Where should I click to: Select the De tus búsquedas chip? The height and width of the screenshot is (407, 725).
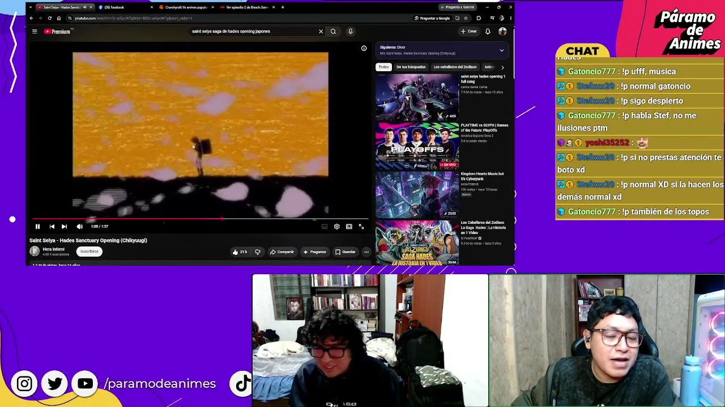coord(411,67)
